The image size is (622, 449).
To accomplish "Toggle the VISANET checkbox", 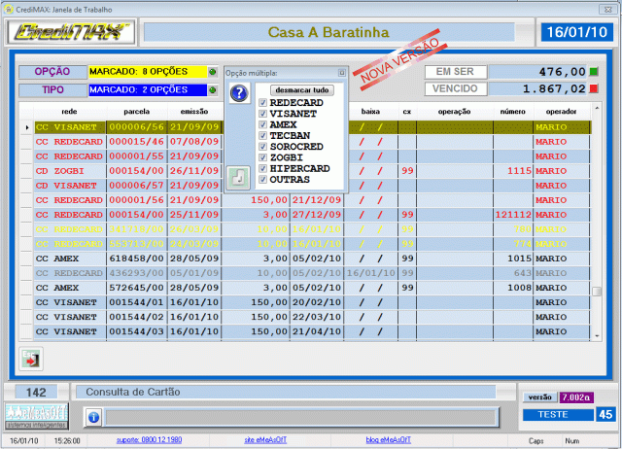I will tap(262, 113).
